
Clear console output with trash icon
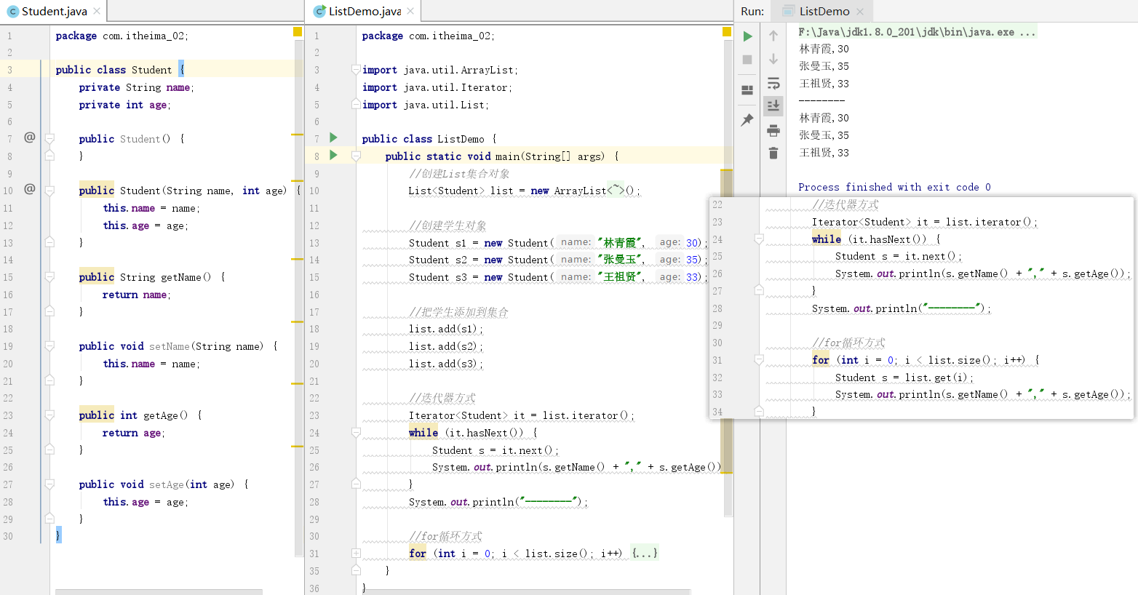click(x=773, y=153)
